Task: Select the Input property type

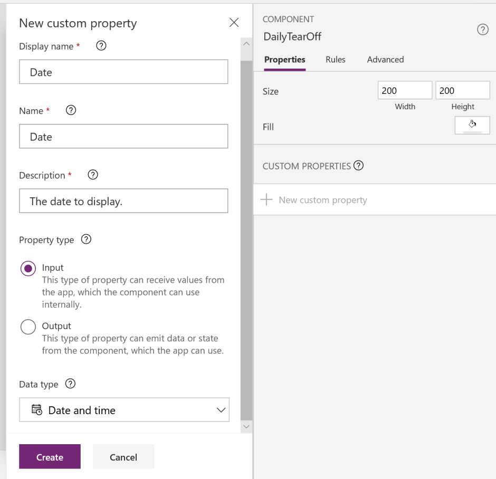Action: click(28, 268)
